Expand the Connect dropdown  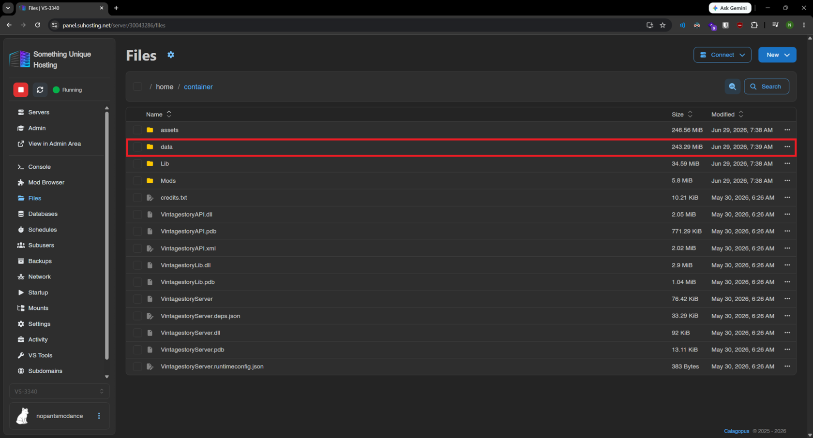722,55
